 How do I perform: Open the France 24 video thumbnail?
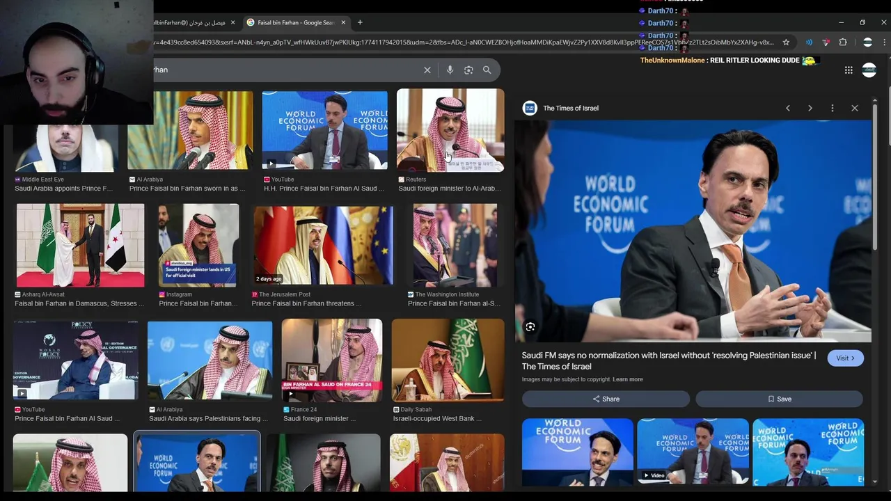point(332,360)
